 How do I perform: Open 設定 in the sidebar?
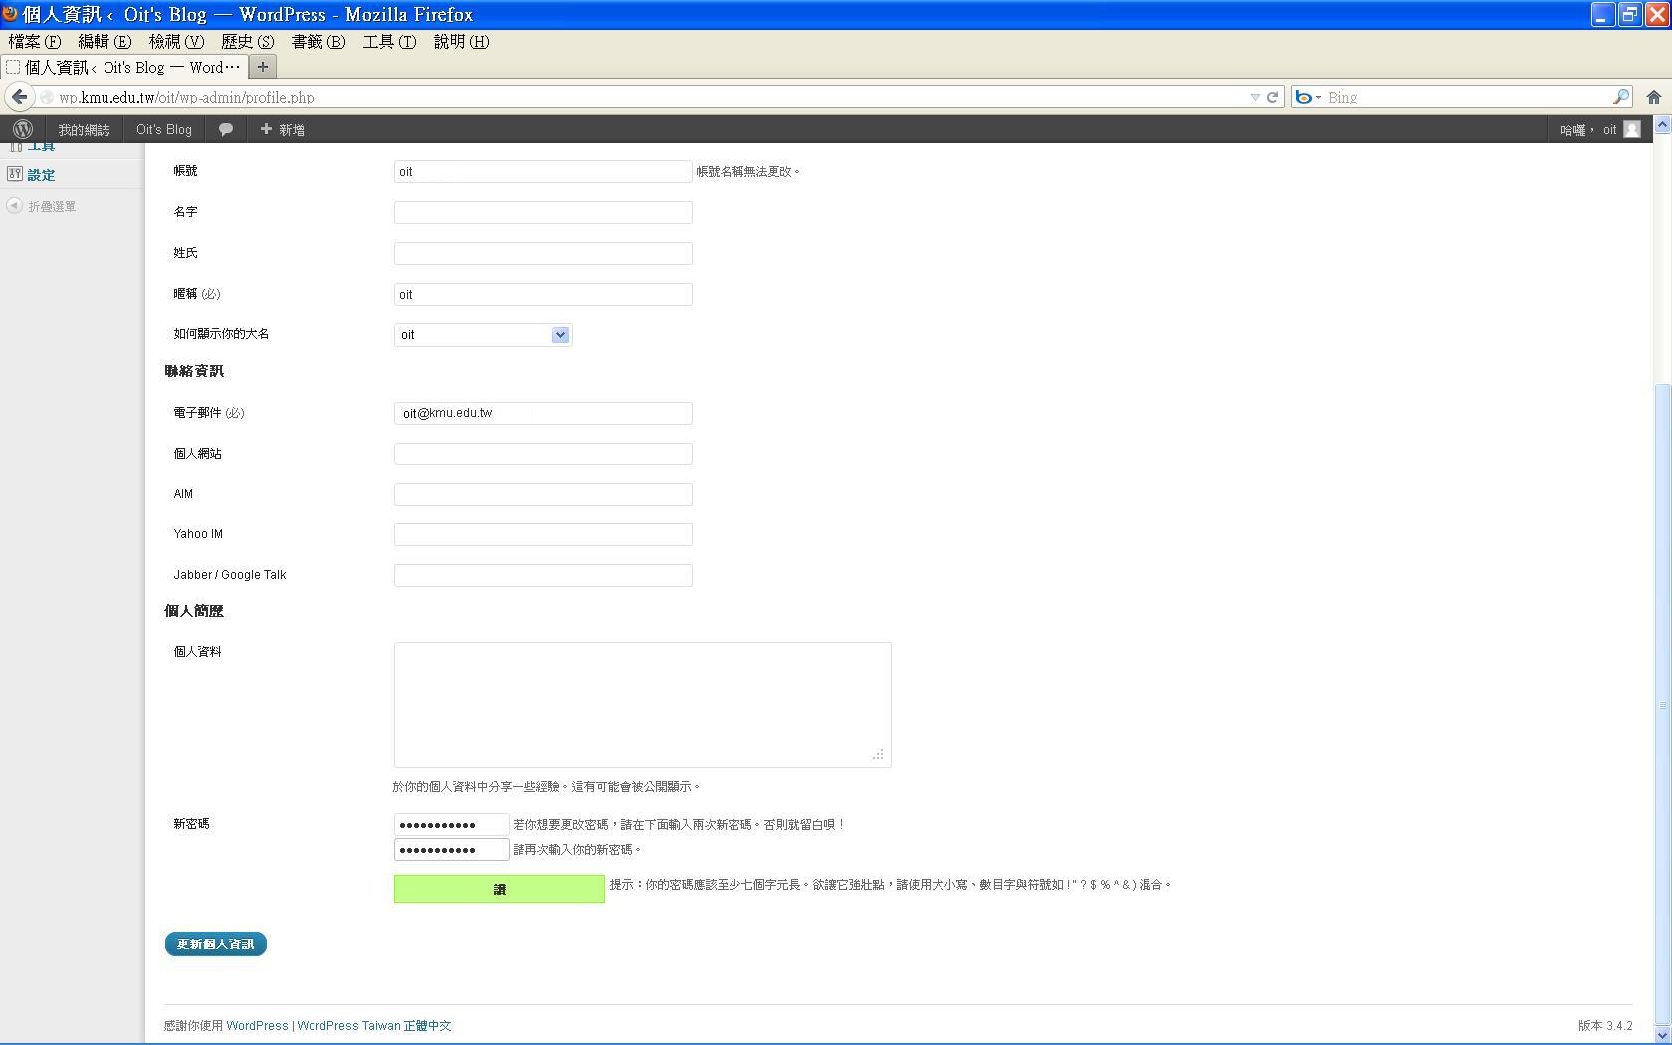coord(41,174)
